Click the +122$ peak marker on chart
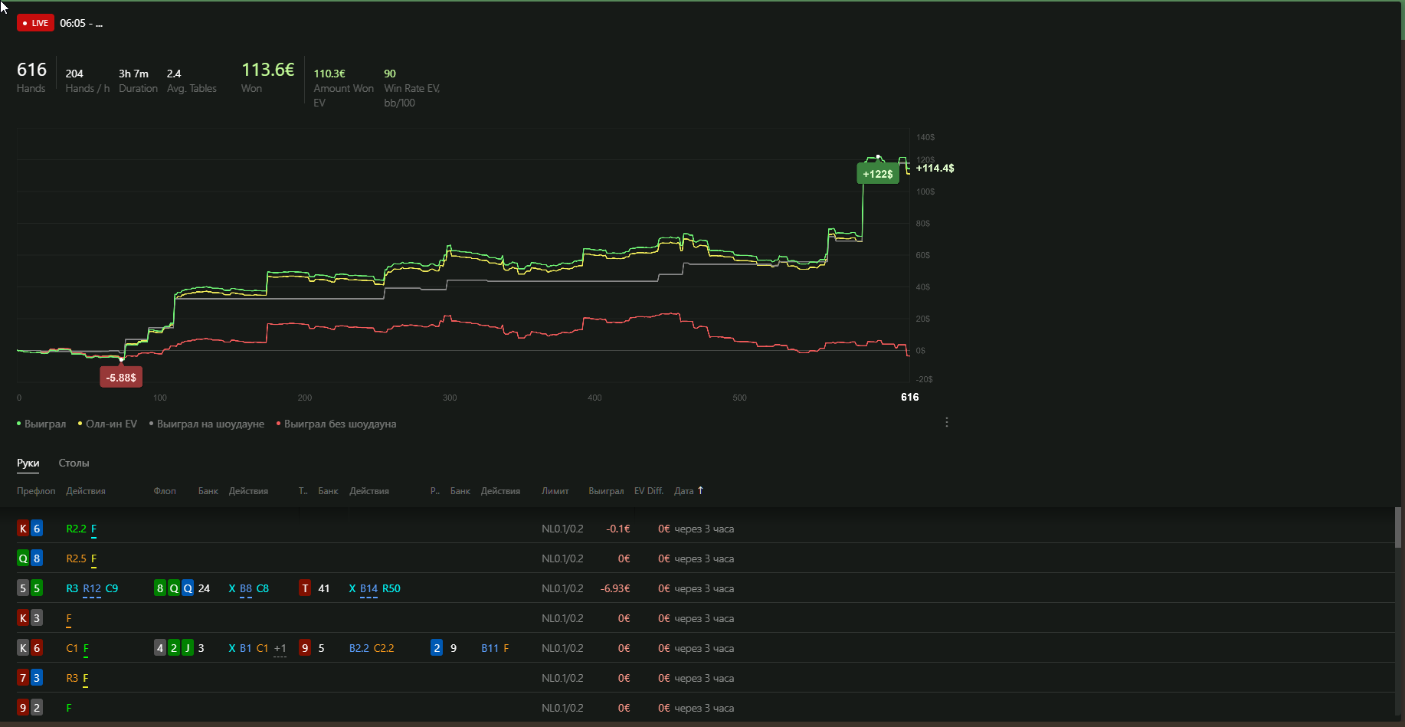This screenshot has width=1405, height=727. (x=878, y=174)
